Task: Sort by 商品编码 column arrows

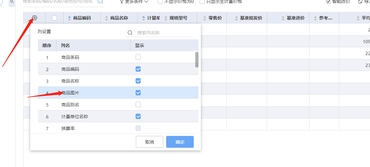Action: pyautogui.click(x=70, y=18)
